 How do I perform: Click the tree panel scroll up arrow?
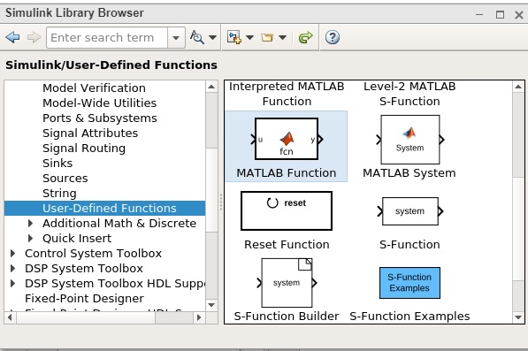click(x=211, y=87)
